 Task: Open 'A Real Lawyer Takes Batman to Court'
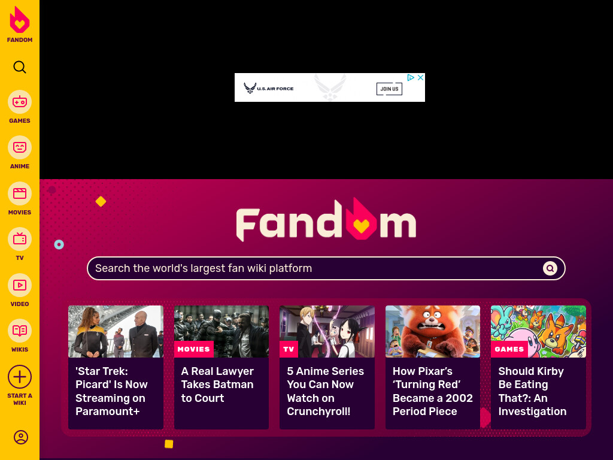217,385
